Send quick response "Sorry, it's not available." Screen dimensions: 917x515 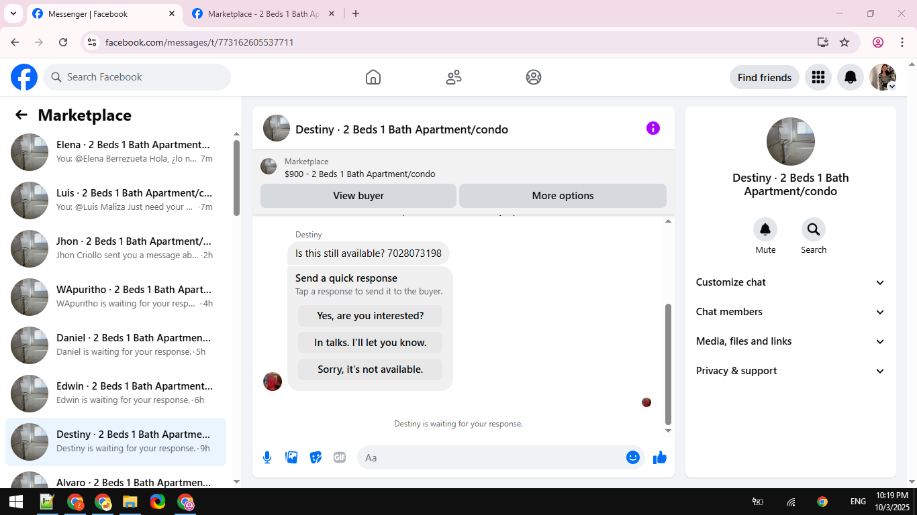pyautogui.click(x=370, y=369)
